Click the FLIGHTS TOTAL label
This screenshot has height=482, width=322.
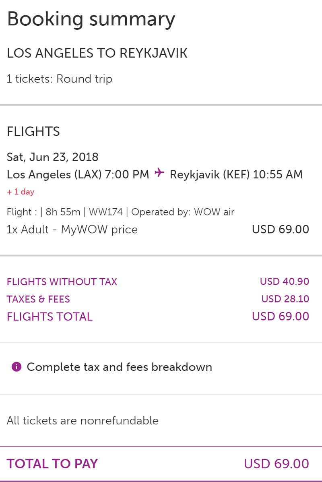[x=50, y=317]
